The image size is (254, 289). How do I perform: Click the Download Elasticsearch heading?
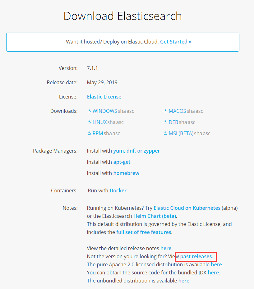(123, 16)
